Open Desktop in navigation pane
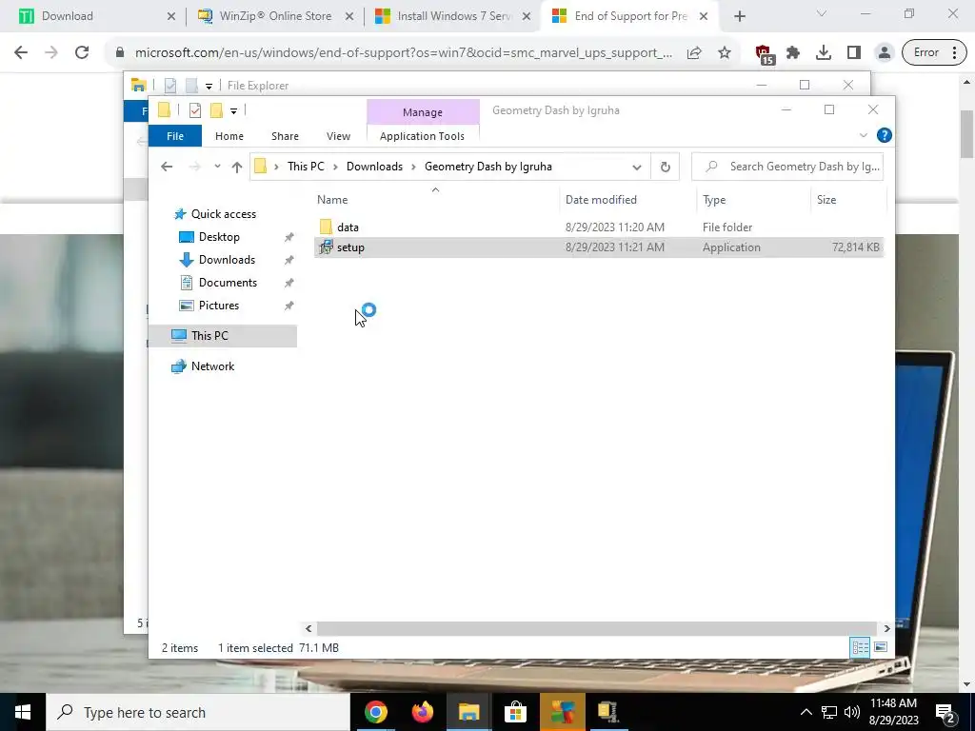 click(219, 237)
